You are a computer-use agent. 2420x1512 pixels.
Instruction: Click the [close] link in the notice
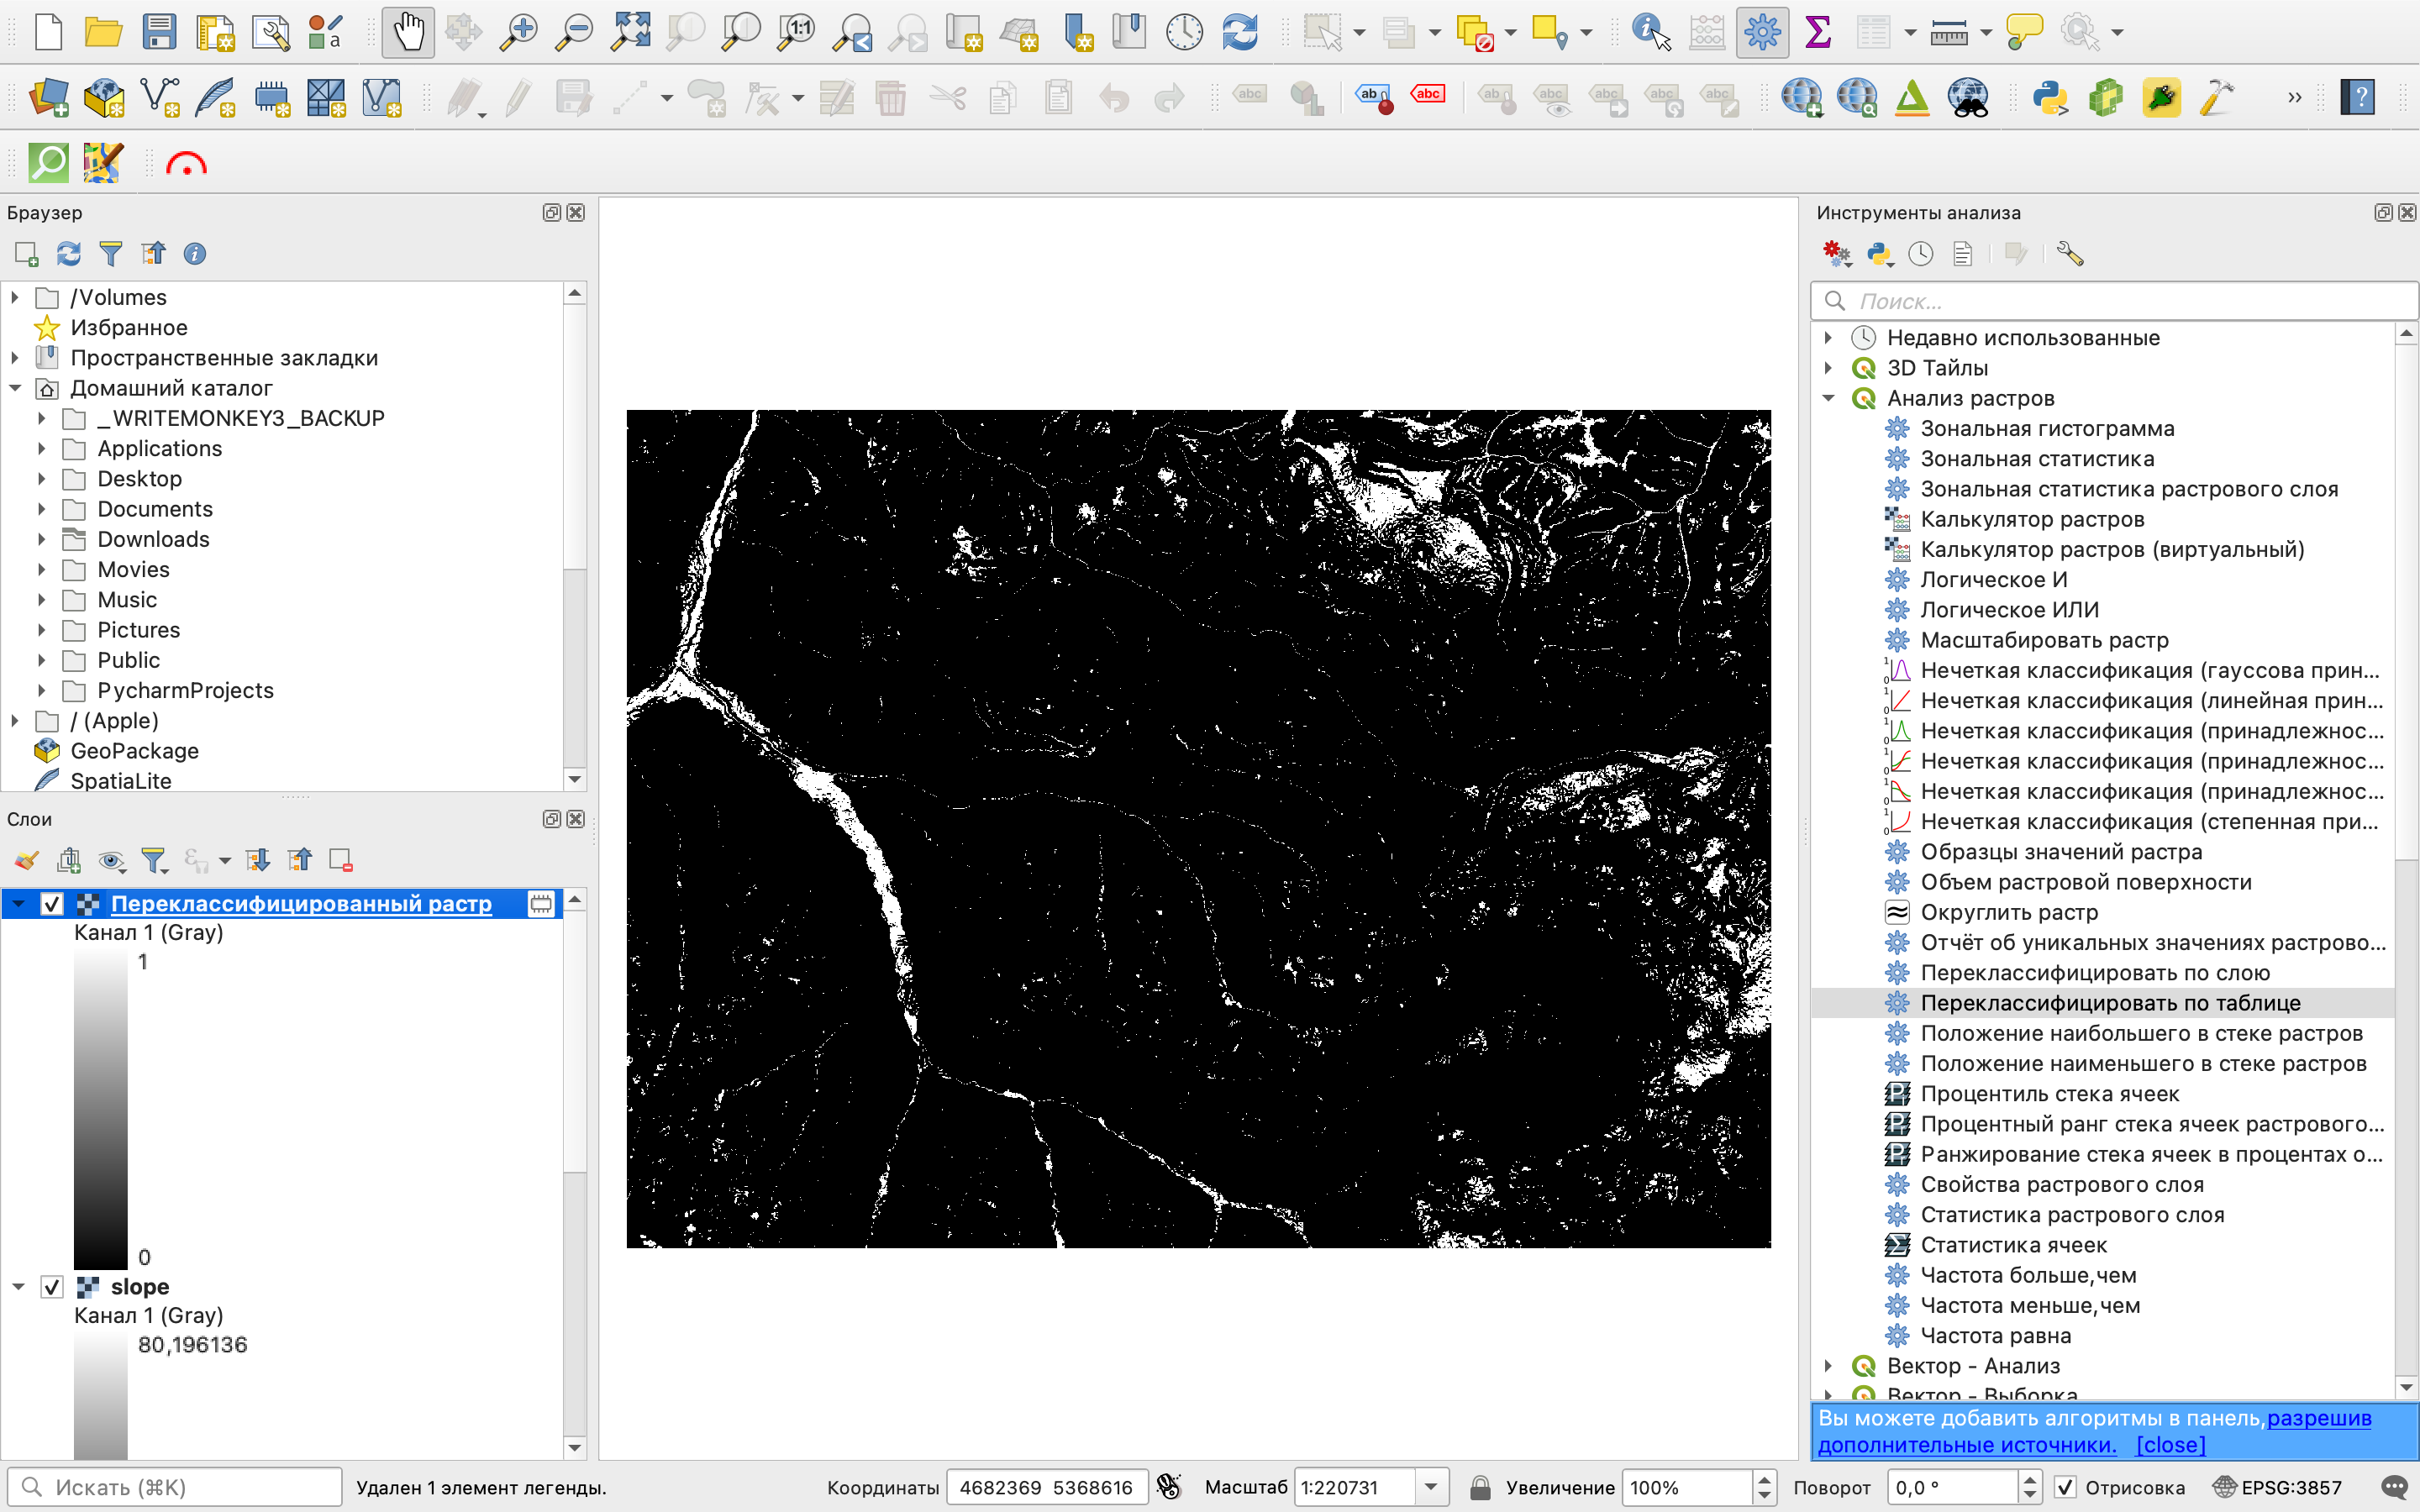coord(2170,1445)
